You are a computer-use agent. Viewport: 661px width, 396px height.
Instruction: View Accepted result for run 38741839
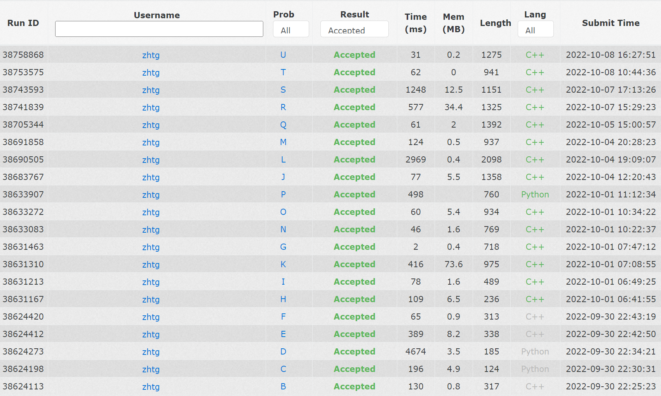(354, 107)
